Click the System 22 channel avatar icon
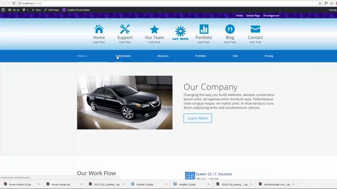 pos(190,176)
